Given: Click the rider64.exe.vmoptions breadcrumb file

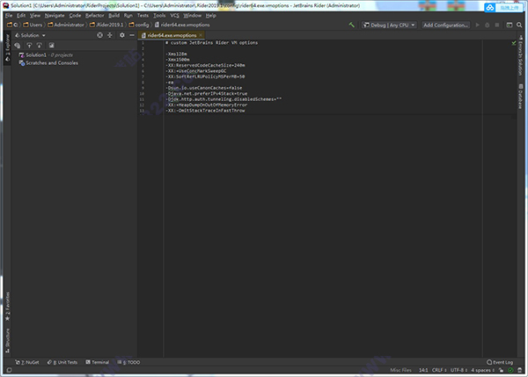Looking at the screenshot, I should pyautogui.click(x=182, y=25).
